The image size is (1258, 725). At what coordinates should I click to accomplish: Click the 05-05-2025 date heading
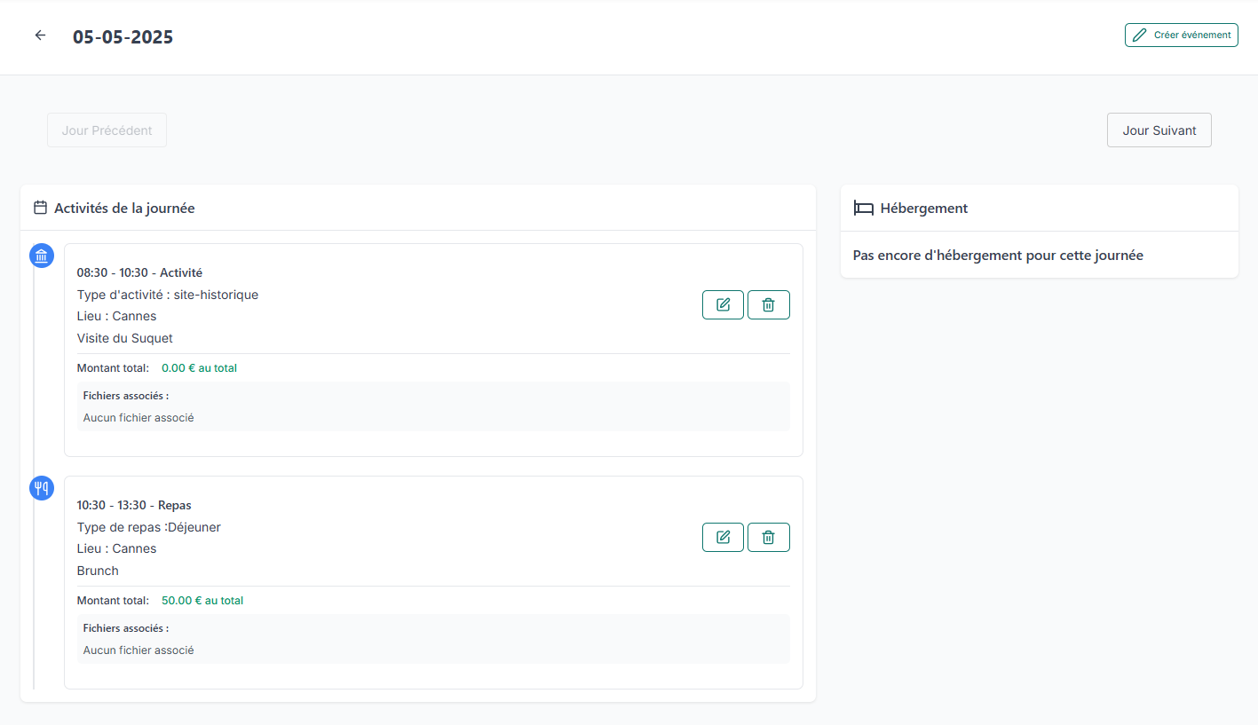(x=123, y=37)
